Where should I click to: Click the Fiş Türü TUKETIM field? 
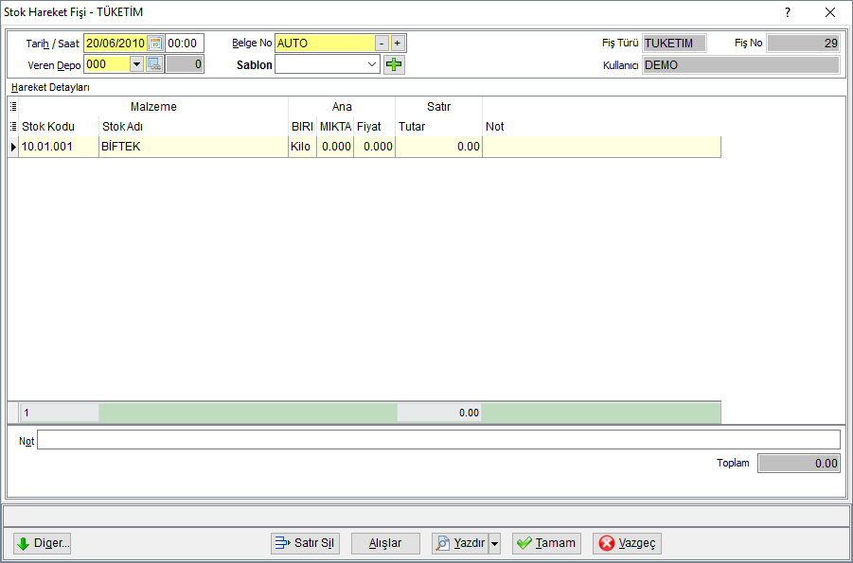[675, 43]
